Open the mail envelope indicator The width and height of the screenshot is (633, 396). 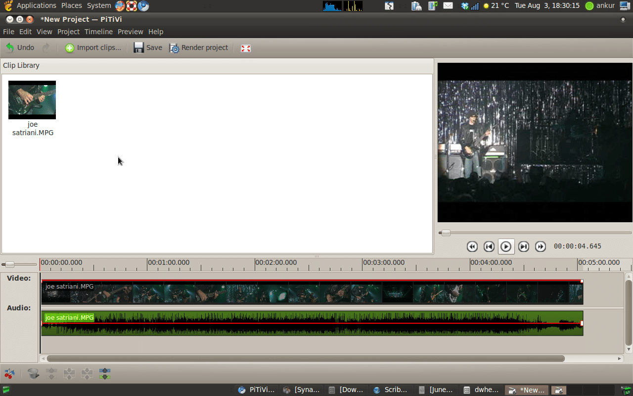click(448, 6)
